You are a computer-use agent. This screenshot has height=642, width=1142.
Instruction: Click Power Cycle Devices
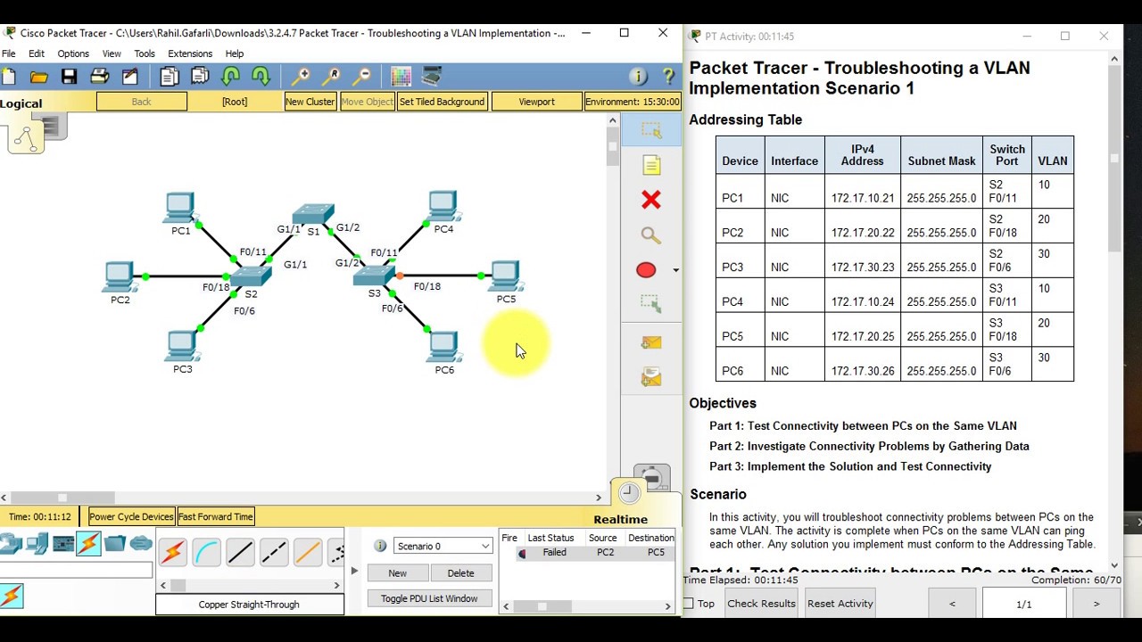coord(131,516)
